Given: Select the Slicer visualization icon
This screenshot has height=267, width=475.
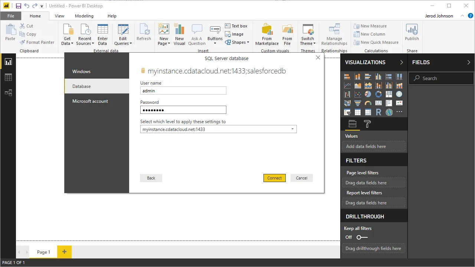Looking at the screenshot, I should pyautogui.click(x=347, y=112).
